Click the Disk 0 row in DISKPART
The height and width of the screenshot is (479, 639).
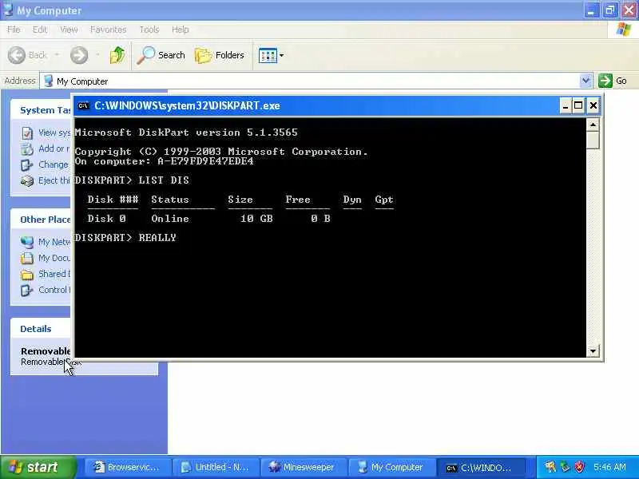click(209, 219)
